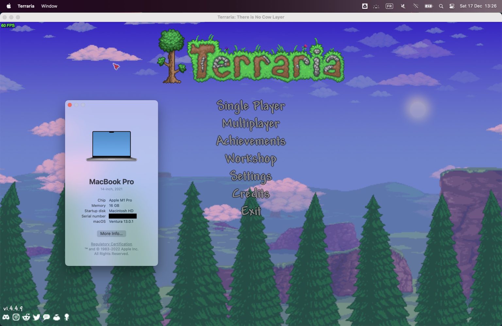This screenshot has height=326, width=502.
Task: Click the More Info... button
Action: [x=111, y=234]
